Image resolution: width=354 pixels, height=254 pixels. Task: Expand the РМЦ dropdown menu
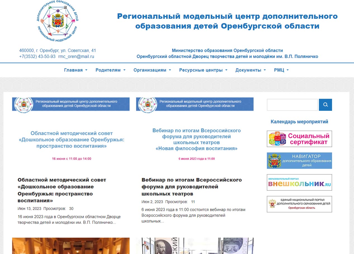[x=281, y=70]
